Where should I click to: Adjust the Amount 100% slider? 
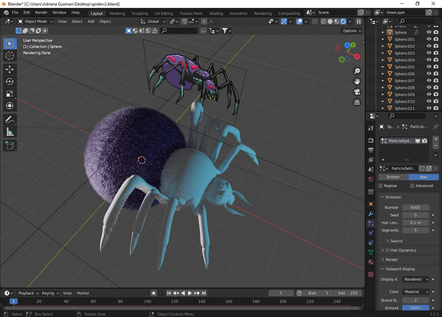point(415,308)
